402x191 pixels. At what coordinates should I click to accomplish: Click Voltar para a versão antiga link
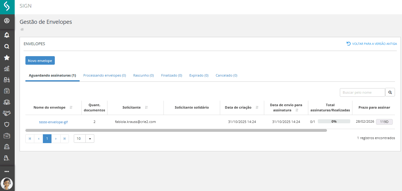click(x=372, y=44)
